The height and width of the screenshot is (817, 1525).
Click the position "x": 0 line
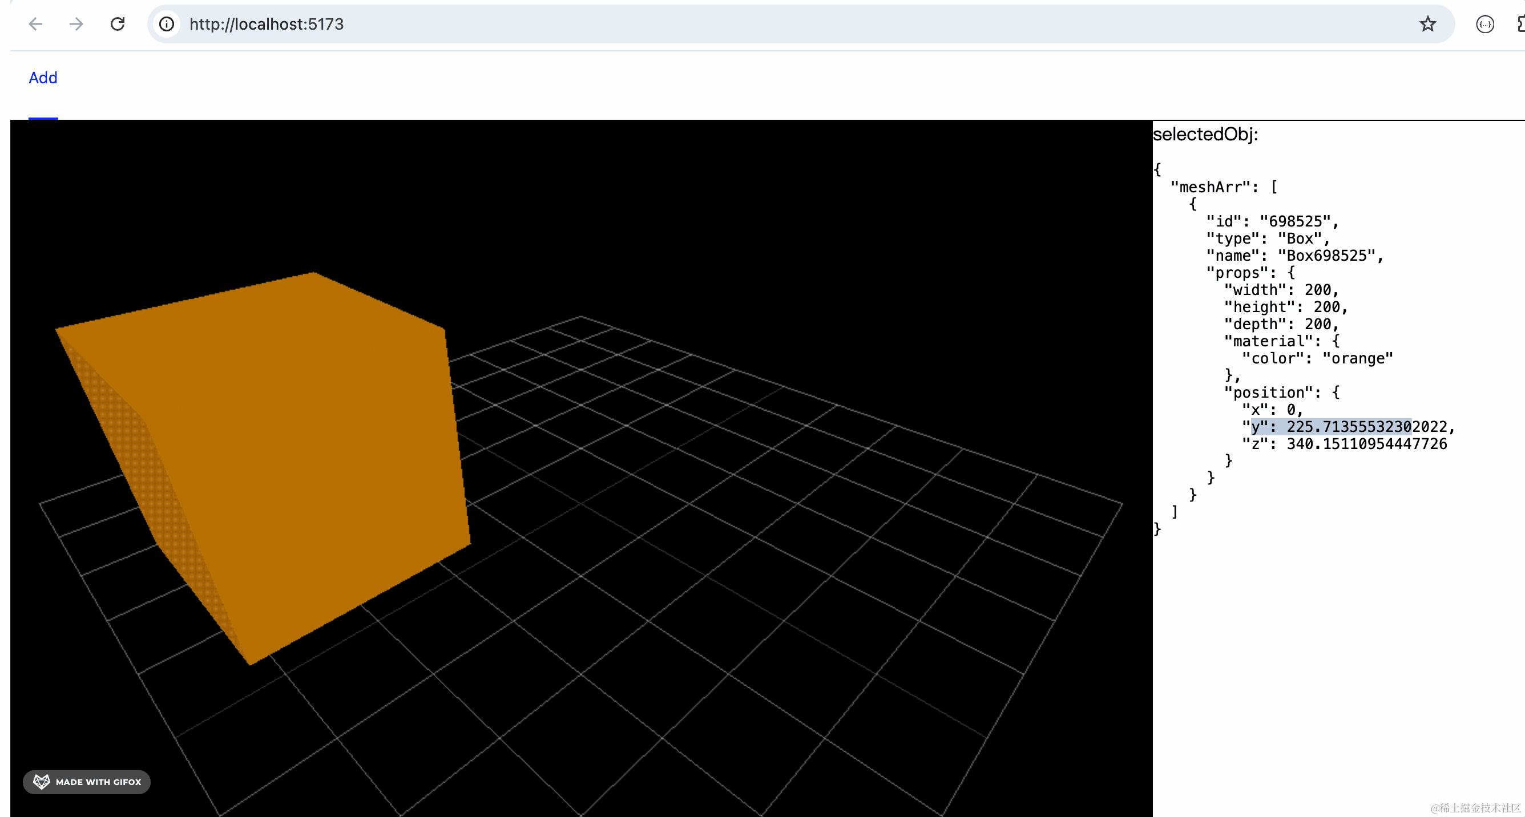[x=1272, y=410]
